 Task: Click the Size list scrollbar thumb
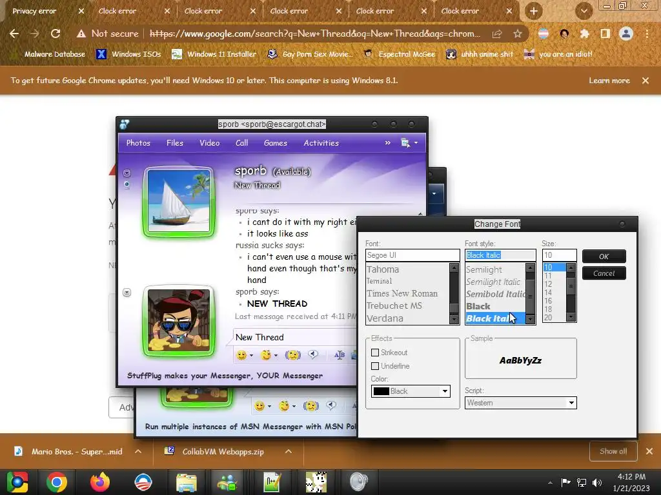571,286
